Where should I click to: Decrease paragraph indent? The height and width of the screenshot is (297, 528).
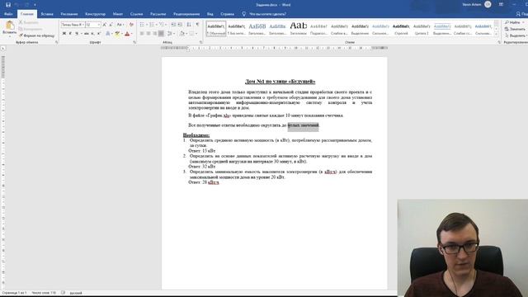(x=173, y=25)
